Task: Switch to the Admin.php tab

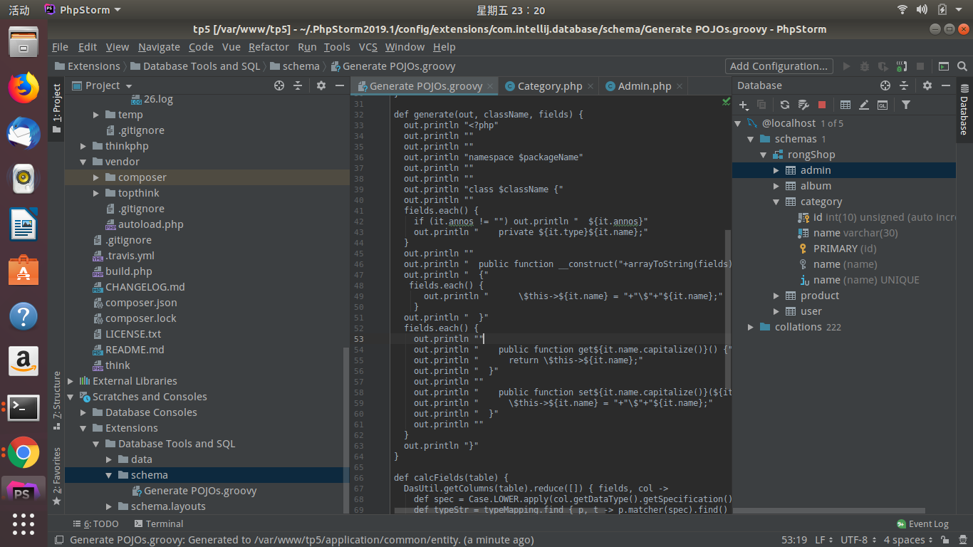Action: coord(644,86)
